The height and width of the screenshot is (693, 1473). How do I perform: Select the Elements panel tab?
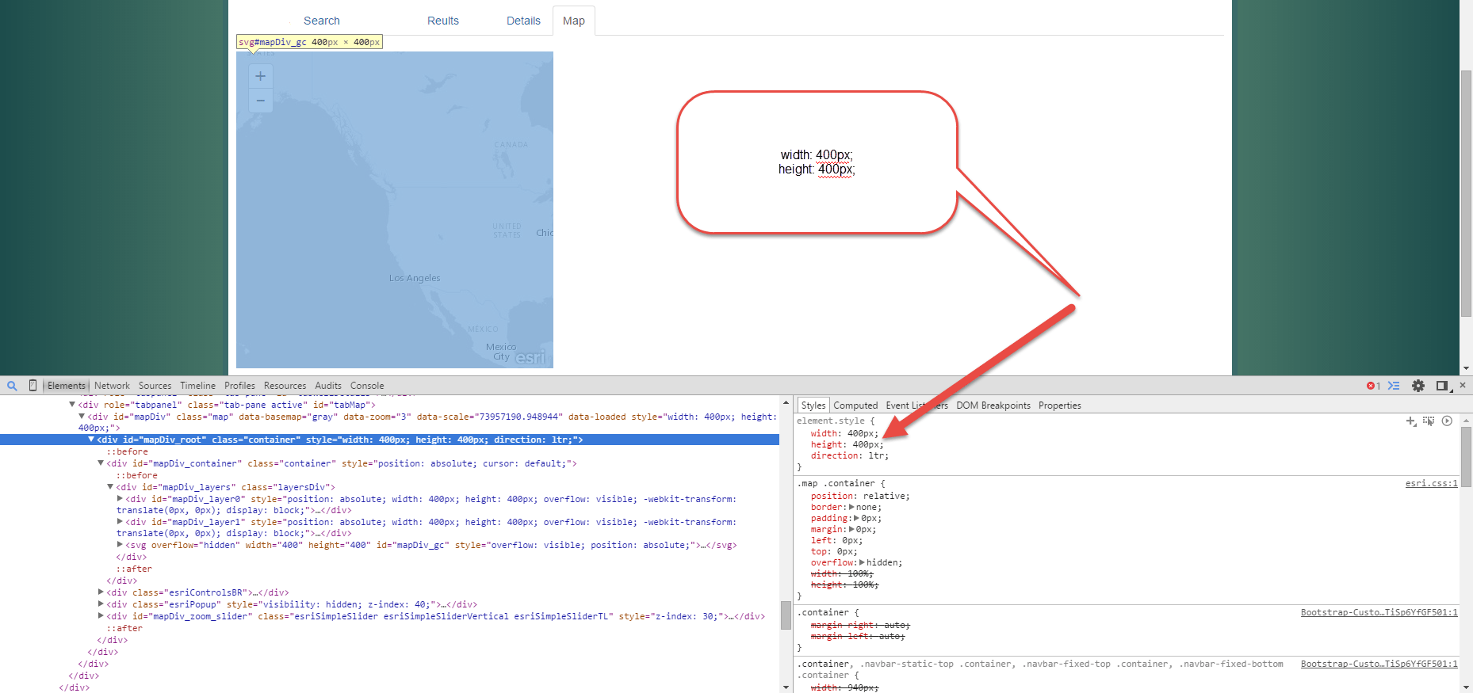[x=66, y=386]
